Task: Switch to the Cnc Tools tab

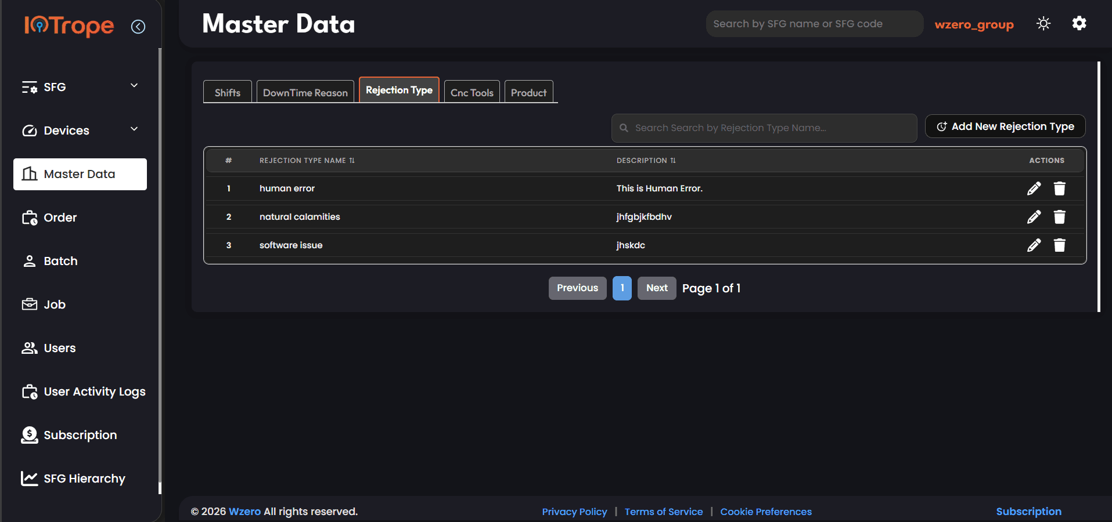Action: click(472, 92)
